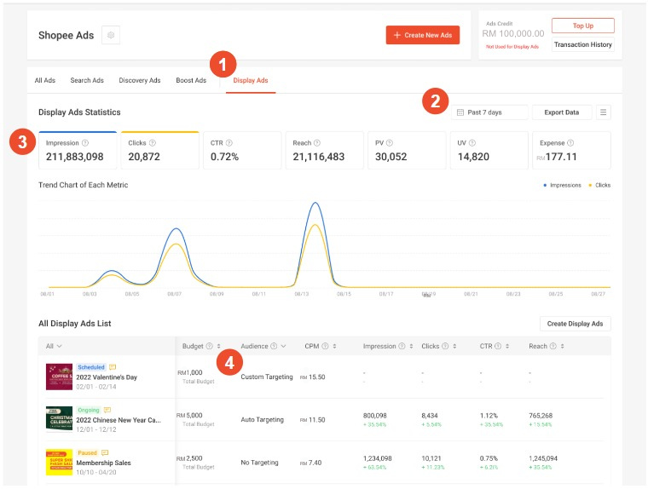Click Create Display Ads button
Viewport: 648px width, 489px height.
coord(575,324)
